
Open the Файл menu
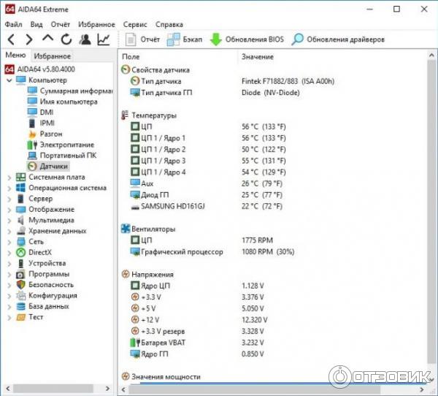[13, 25]
